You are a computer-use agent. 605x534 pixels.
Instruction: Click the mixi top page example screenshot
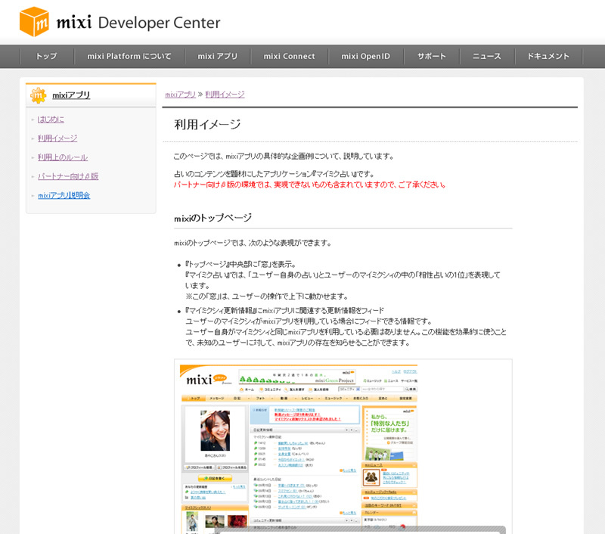click(x=299, y=449)
